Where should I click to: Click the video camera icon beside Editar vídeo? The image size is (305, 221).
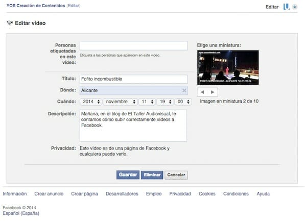coord(10,23)
